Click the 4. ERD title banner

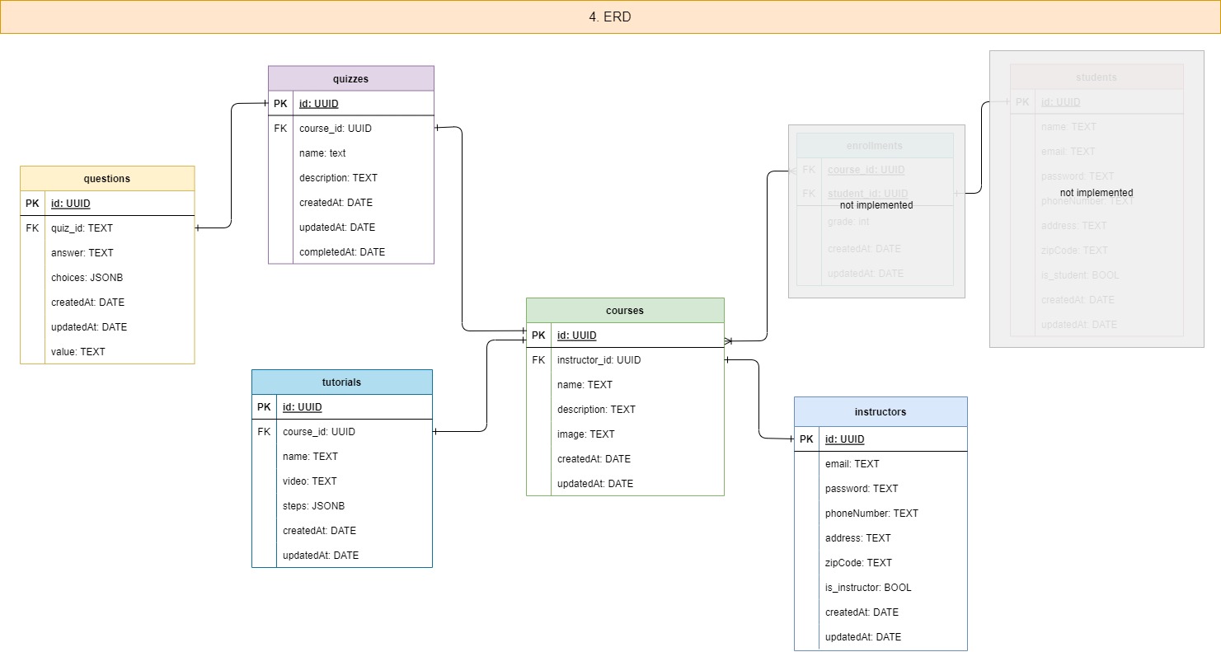coord(610,16)
